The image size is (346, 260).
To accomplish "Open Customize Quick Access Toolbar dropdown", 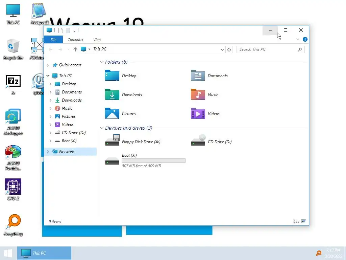I will point(74,30).
